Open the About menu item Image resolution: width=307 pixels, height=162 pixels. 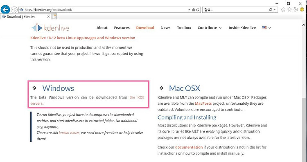(x=102, y=28)
